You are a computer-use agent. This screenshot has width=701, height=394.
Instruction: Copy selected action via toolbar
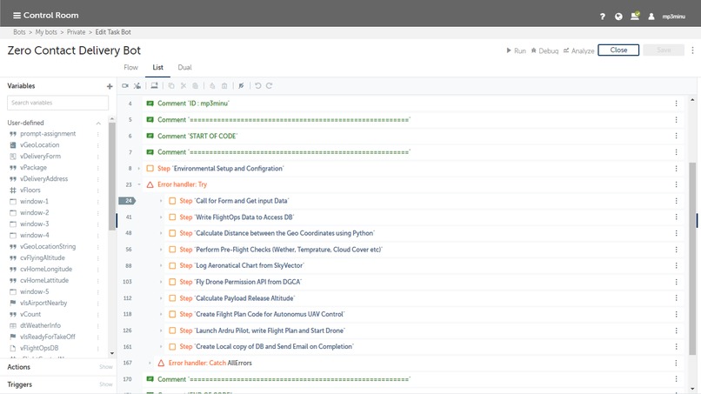(x=171, y=86)
